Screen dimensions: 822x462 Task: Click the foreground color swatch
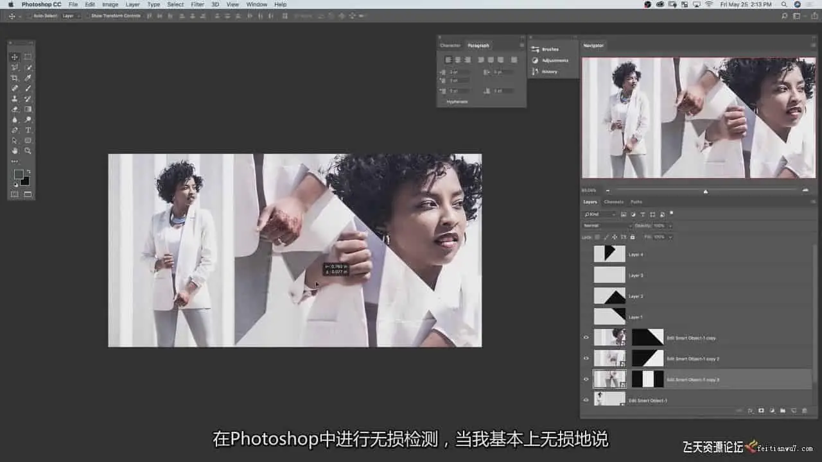[19, 175]
